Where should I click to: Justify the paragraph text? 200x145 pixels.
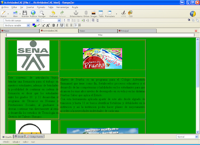80,25
